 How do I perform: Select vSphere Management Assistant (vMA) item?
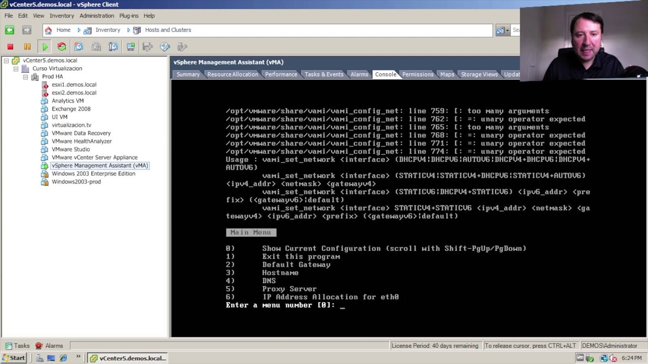100,166
